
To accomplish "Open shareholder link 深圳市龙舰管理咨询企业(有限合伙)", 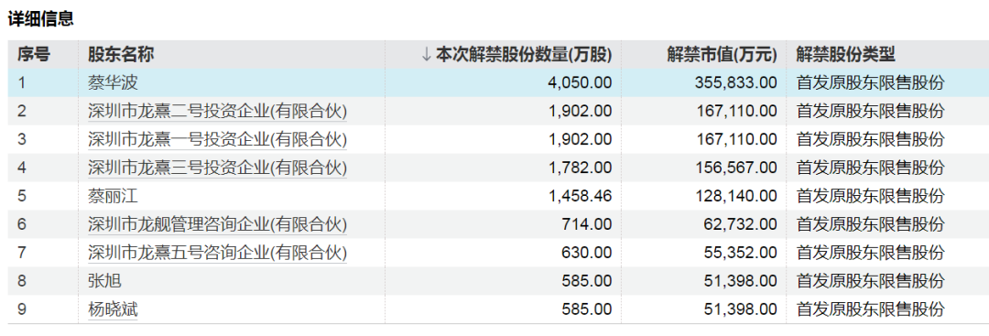I will point(218,224).
